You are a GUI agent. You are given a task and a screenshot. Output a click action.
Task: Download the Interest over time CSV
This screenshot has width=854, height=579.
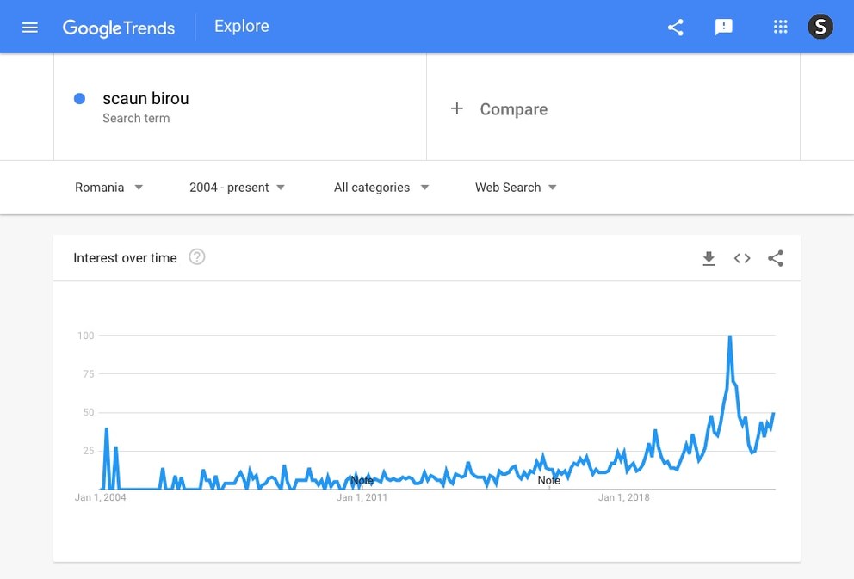click(709, 258)
